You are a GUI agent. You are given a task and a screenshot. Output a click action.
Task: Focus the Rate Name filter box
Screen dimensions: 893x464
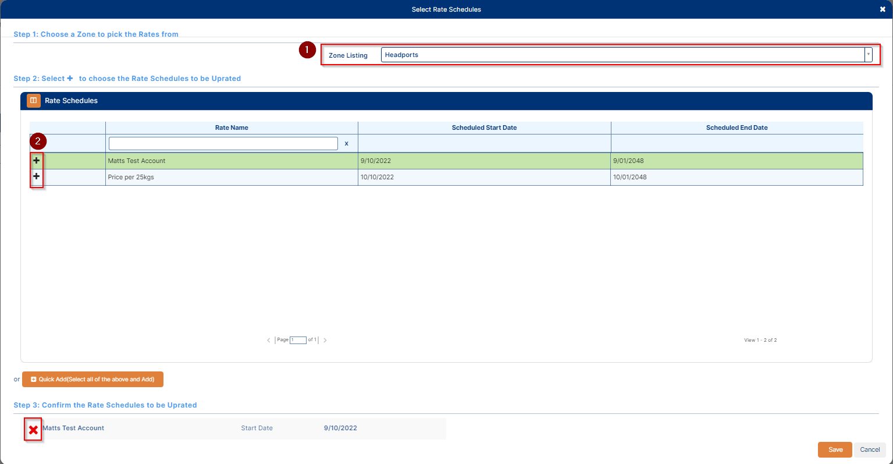[223, 143]
